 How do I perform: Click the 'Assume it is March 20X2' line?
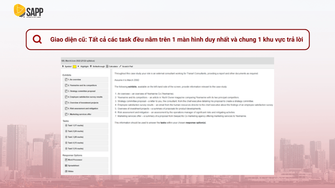pos(127,80)
